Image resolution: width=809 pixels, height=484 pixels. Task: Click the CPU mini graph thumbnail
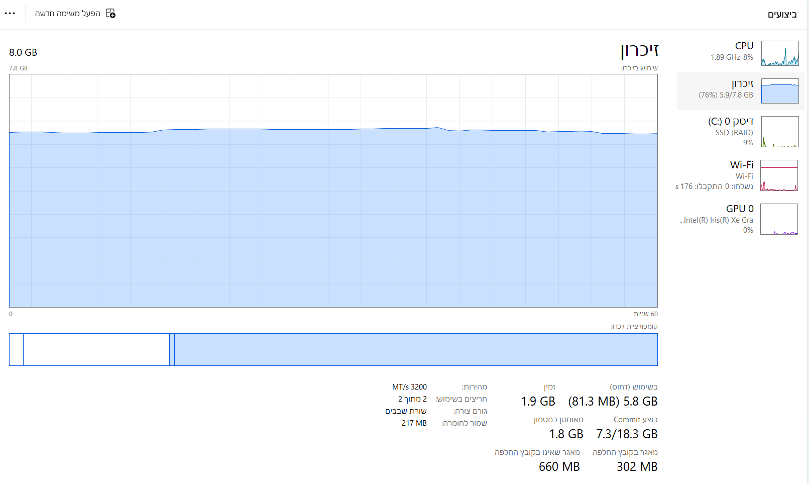779,53
